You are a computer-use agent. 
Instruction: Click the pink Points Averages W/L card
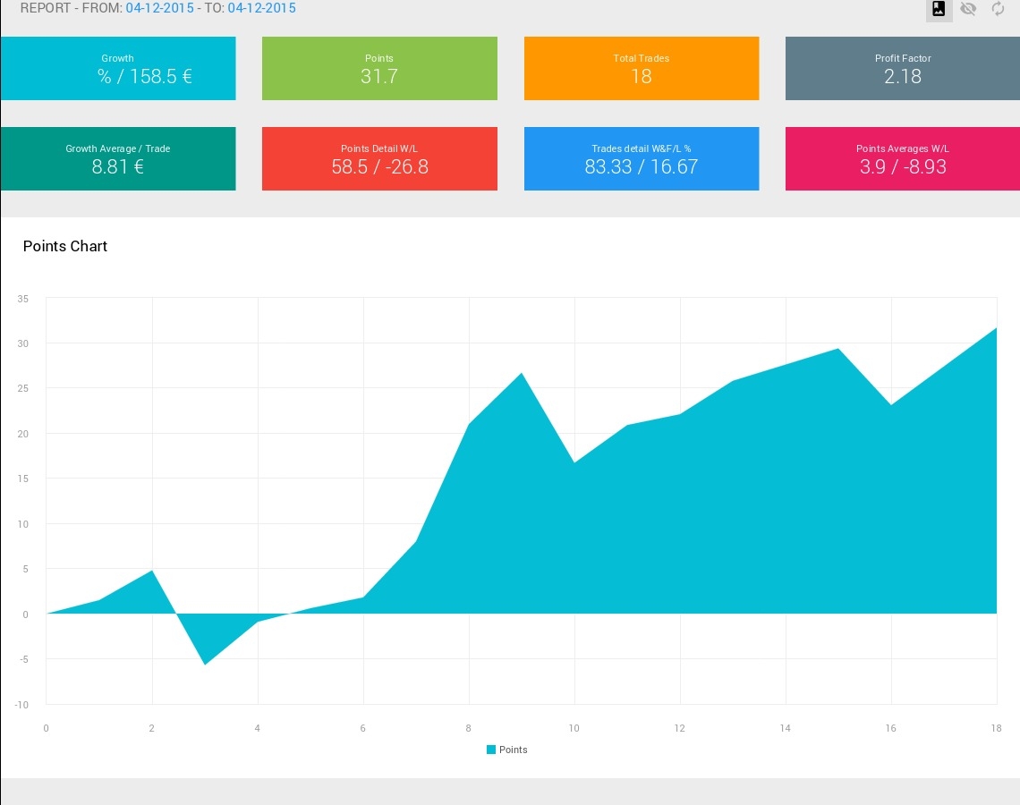(x=902, y=158)
